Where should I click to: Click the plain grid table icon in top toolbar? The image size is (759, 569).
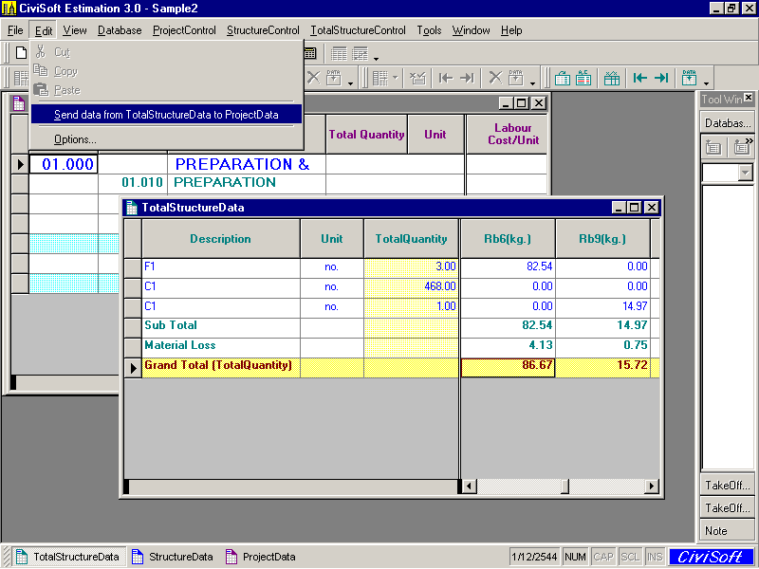coord(339,54)
